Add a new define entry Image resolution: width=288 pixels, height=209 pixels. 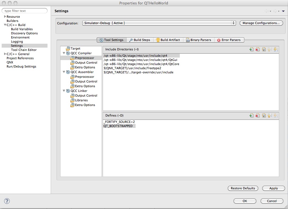tap(252, 116)
